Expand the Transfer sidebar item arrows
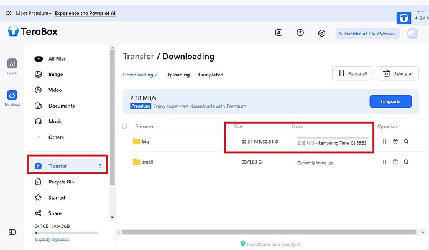 100,166
